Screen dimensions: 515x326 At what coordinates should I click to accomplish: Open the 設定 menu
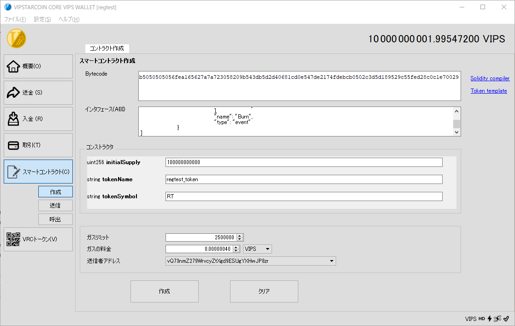[x=42, y=19]
